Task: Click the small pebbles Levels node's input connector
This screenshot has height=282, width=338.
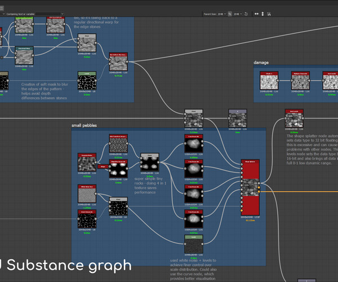Action: click(185, 244)
